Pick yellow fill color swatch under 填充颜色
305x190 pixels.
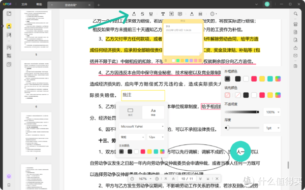click(x=270, y=95)
